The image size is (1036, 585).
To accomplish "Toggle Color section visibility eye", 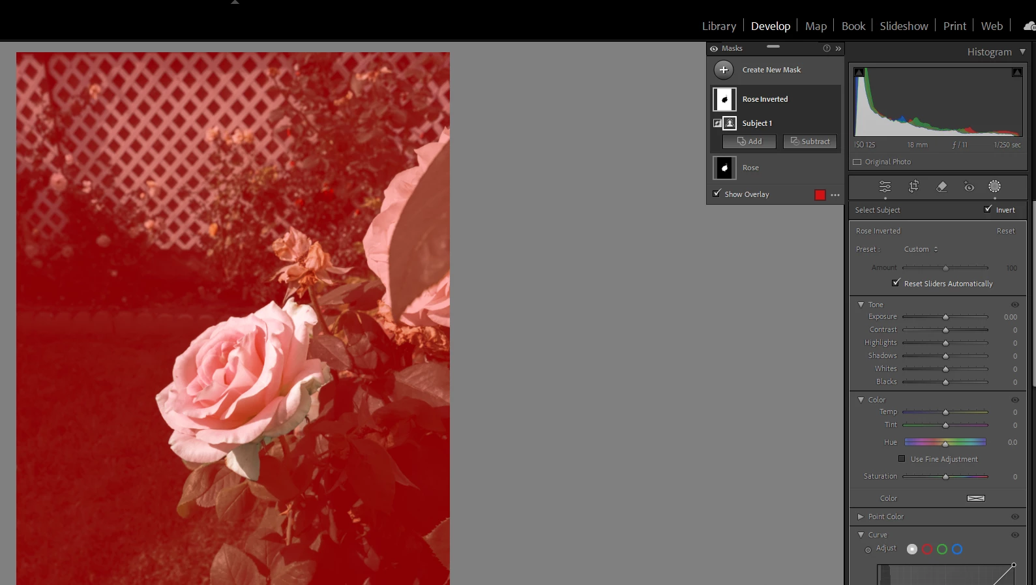I will 1015,400.
